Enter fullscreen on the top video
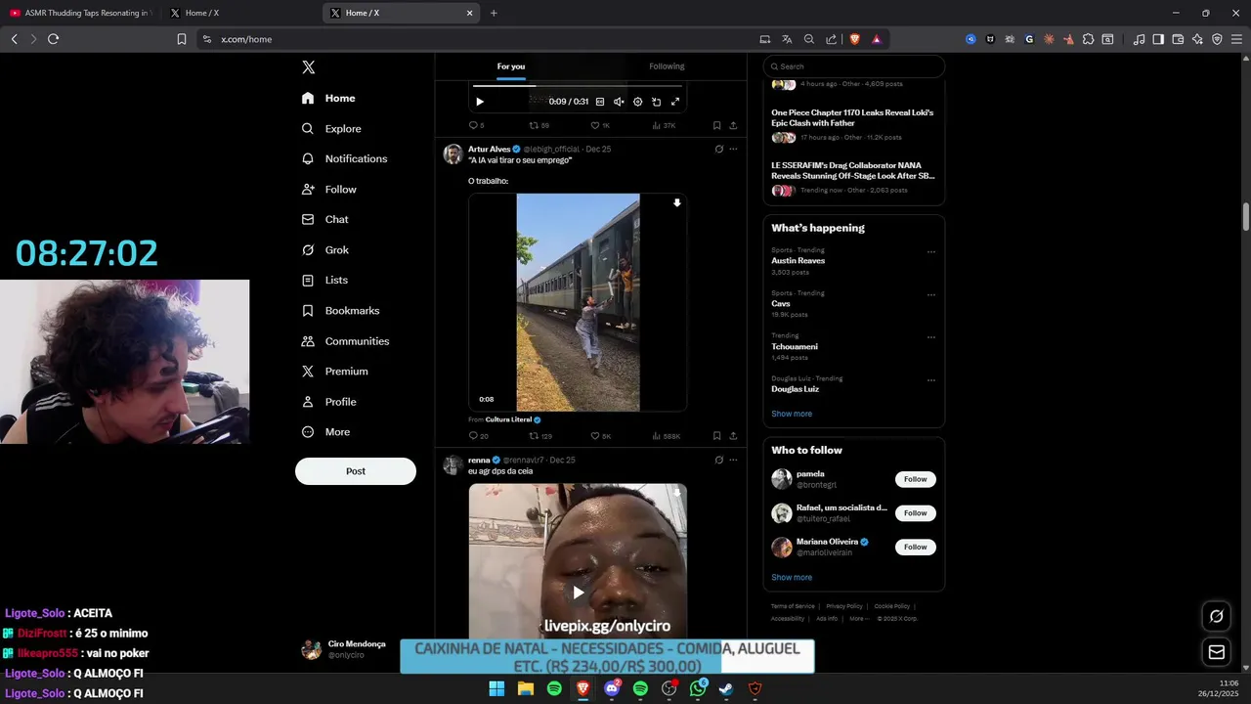1251x704 pixels. pyautogui.click(x=674, y=102)
